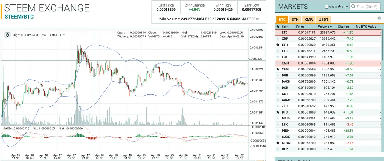Toggle favorite star for MAID
Image resolution: width=384 pixels, height=161 pixels.
(x=278, y=118)
